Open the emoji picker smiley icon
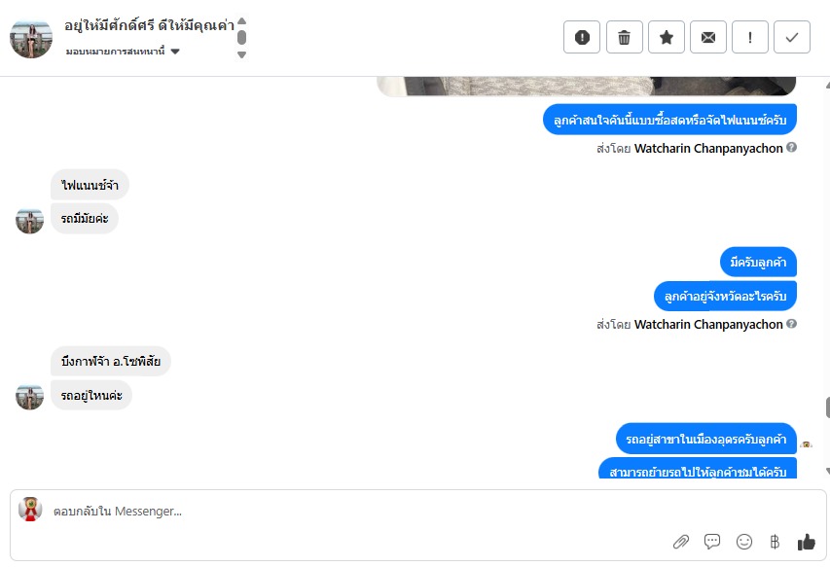The height and width of the screenshot is (567, 830). (x=744, y=542)
